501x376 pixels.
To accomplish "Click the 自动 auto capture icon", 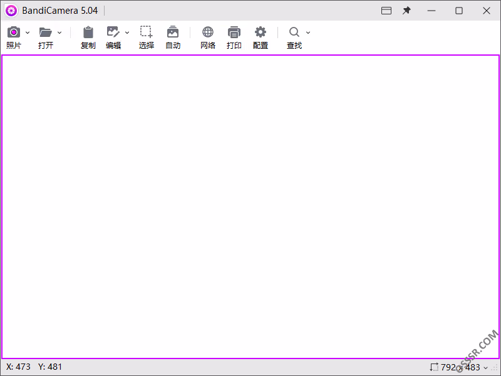I will tap(173, 32).
